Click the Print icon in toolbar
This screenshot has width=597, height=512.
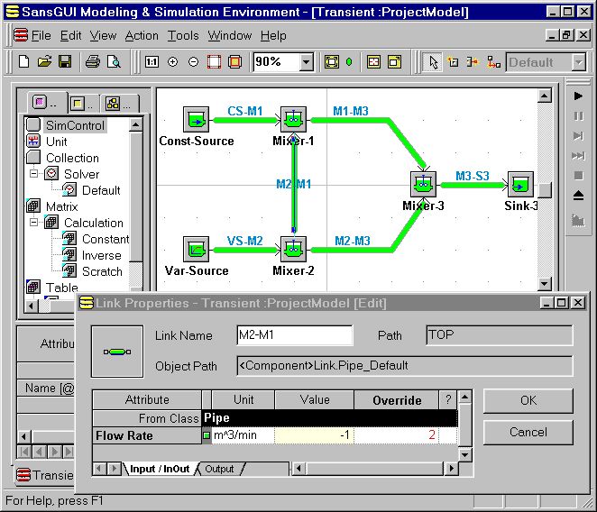(x=92, y=62)
